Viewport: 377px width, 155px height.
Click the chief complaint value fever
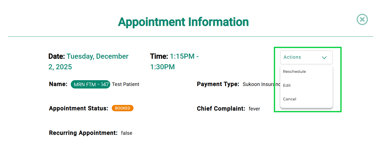click(254, 109)
